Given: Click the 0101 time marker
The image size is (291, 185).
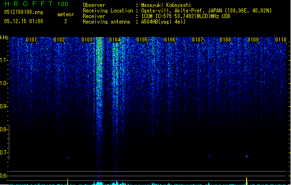Looking at the screenshot, I should click(x=31, y=40).
